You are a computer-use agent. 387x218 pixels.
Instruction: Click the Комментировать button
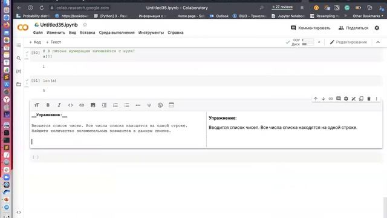310,28
